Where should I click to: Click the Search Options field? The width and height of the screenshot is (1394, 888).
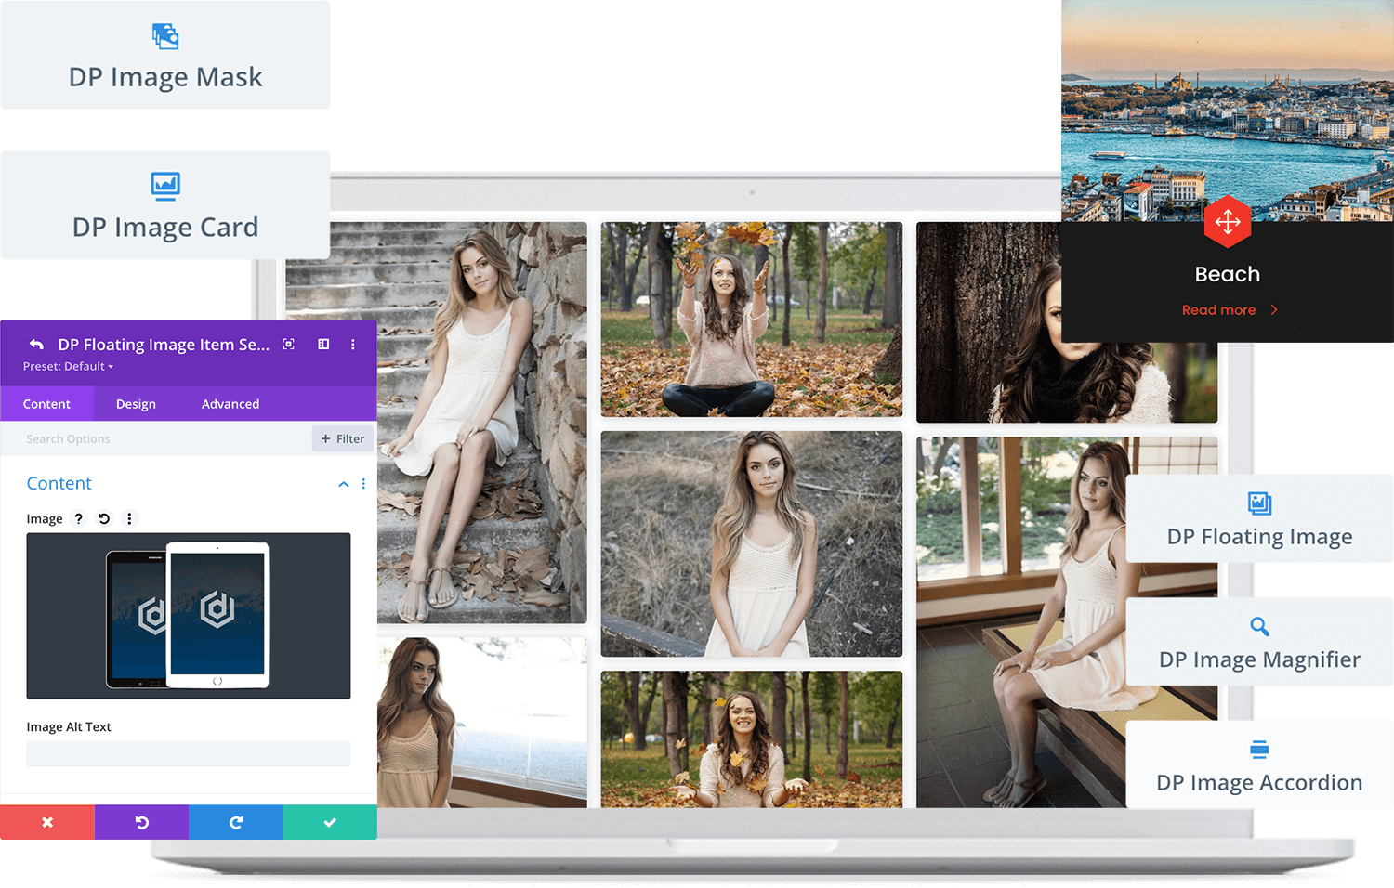pos(156,438)
